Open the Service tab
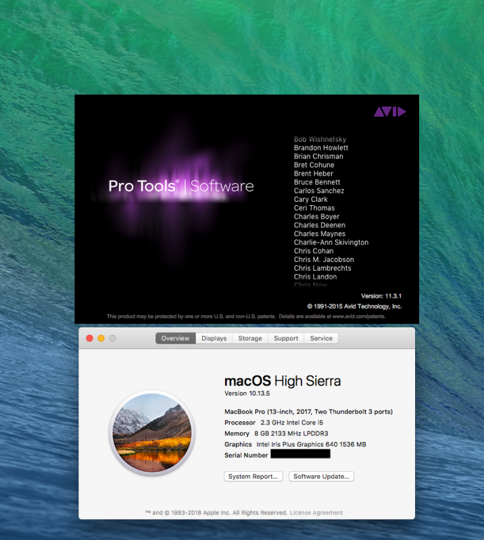The image size is (484, 540). 321,338
